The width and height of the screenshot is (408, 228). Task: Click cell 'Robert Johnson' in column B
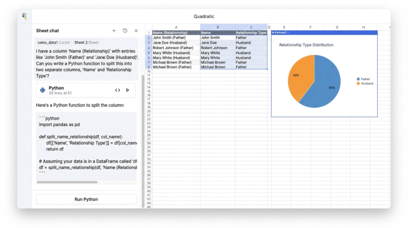[217, 48]
